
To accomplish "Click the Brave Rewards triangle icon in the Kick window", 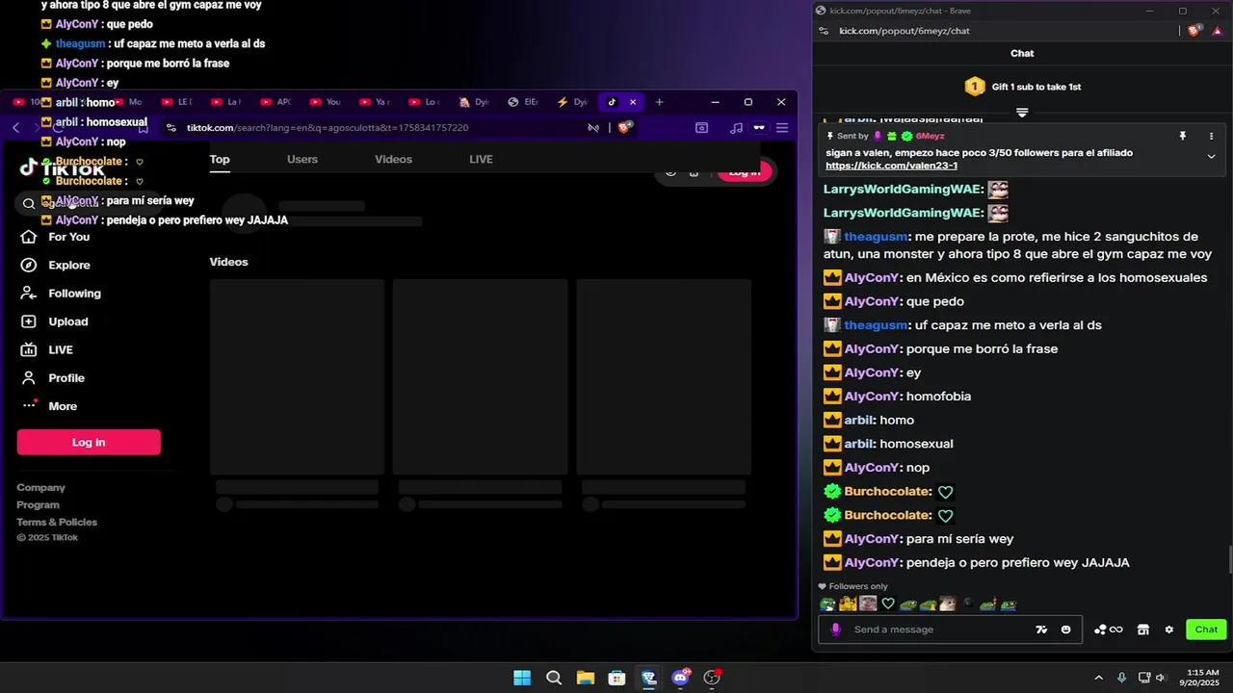I will tap(1218, 31).
